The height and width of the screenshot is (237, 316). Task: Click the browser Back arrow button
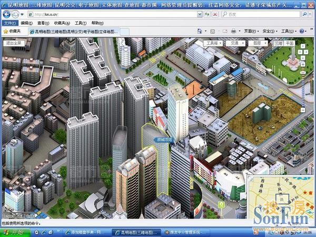pyautogui.click(x=7, y=14)
